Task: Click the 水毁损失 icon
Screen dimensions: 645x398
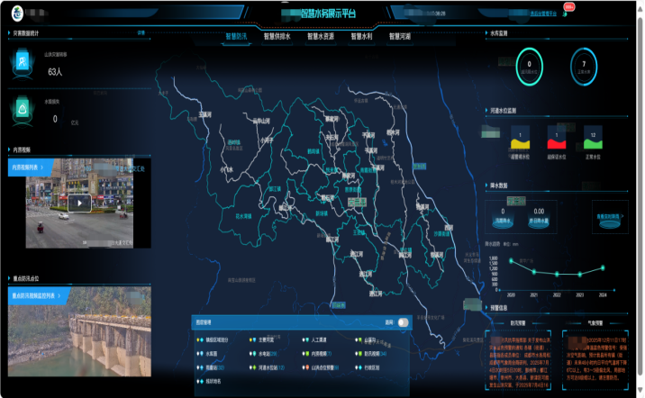Action: click(x=23, y=109)
